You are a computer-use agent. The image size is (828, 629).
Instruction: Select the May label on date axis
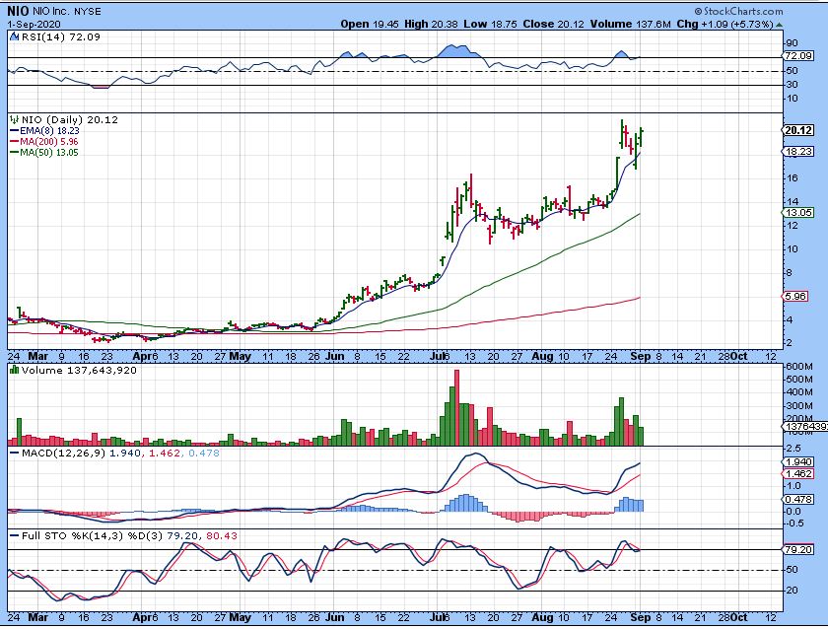pos(241,355)
